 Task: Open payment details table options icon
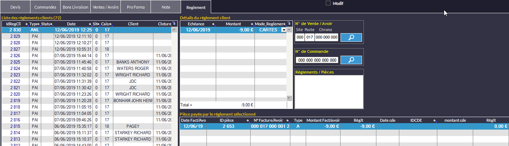click(x=289, y=24)
